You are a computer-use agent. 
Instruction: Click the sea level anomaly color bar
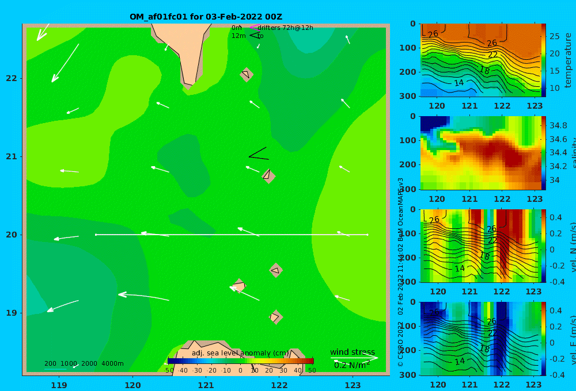(x=240, y=361)
